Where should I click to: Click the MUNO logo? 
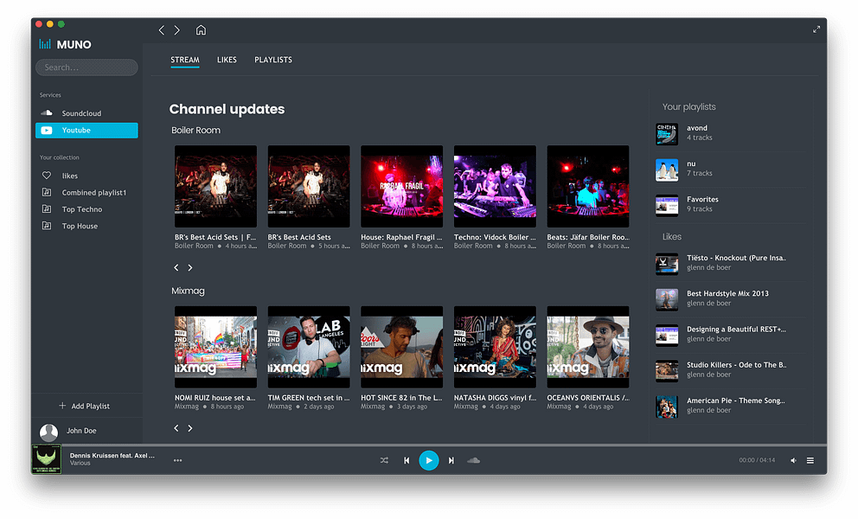coord(65,44)
